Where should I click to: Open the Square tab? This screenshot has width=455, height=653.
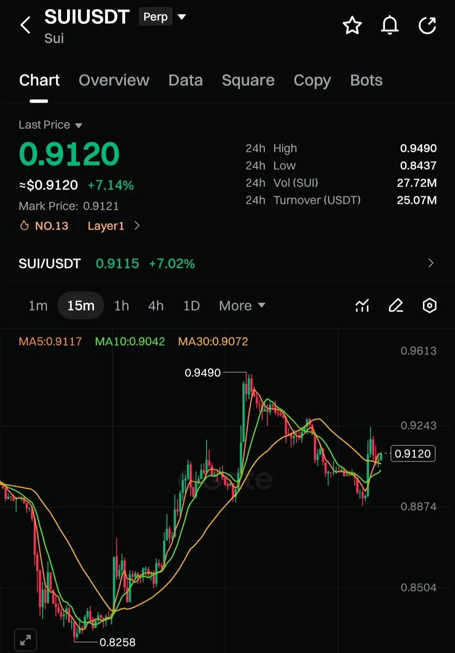(x=248, y=80)
